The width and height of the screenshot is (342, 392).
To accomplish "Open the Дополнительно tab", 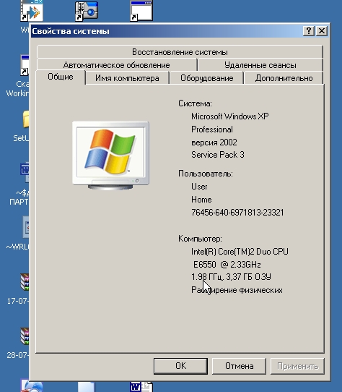I will click(284, 78).
